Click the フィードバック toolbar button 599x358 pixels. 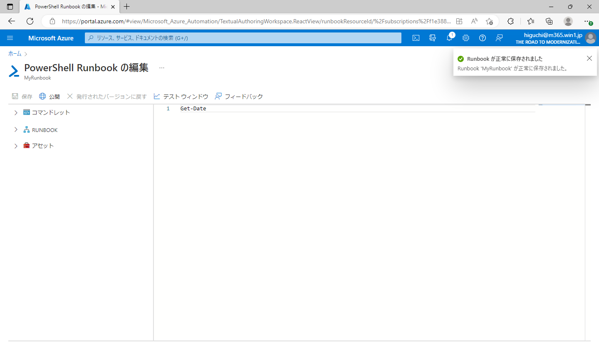click(x=239, y=97)
